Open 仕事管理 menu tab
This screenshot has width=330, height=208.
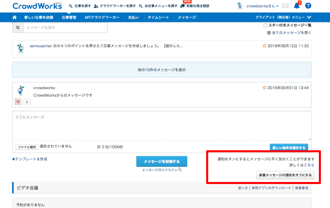tap(69, 17)
